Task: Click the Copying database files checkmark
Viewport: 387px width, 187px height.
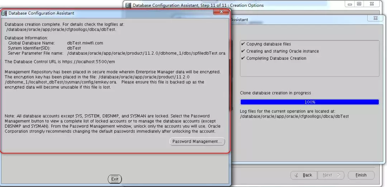Action: coord(243,44)
